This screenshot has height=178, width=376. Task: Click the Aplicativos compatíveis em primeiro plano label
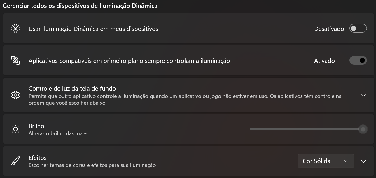coord(129,61)
